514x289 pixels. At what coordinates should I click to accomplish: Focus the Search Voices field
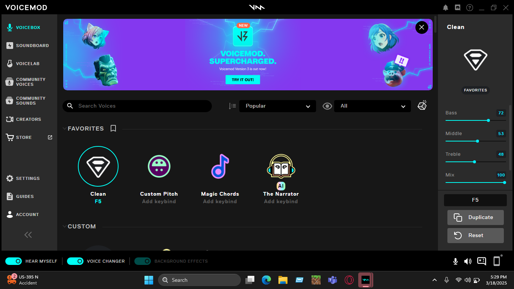tap(137, 106)
